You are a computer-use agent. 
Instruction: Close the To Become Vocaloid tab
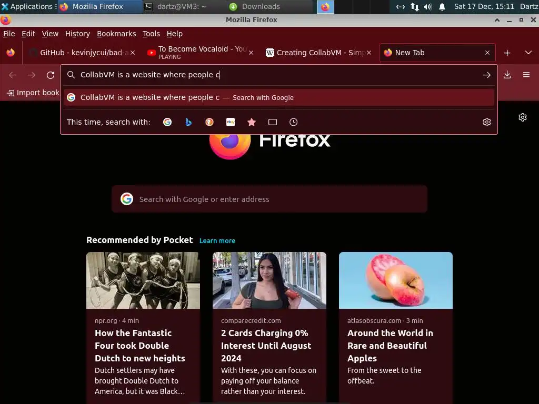(251, 53)
